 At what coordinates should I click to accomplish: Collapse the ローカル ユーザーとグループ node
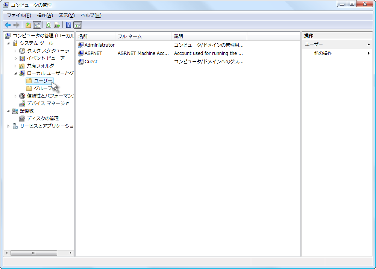click(16, 73)
